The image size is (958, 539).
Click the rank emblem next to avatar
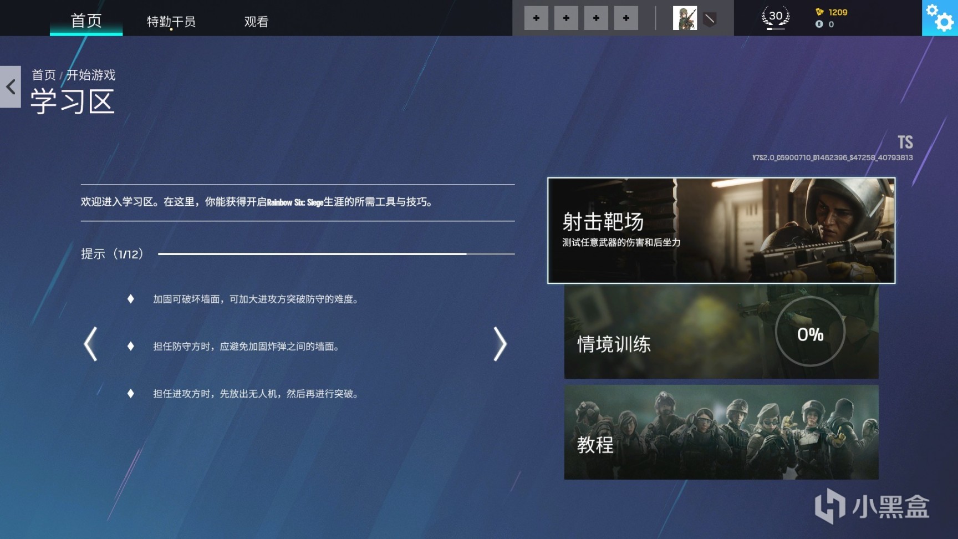[x=710, y=19]
